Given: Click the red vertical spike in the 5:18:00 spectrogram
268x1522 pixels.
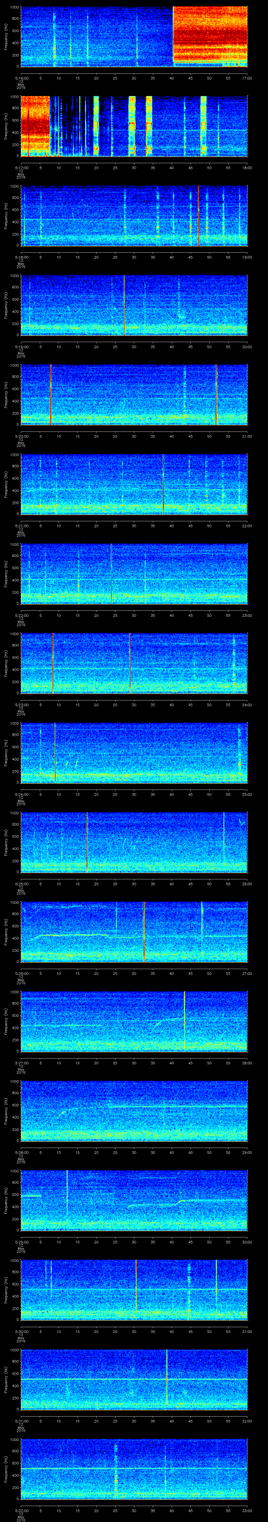Looking at the screenshot, I should point(198,216).
